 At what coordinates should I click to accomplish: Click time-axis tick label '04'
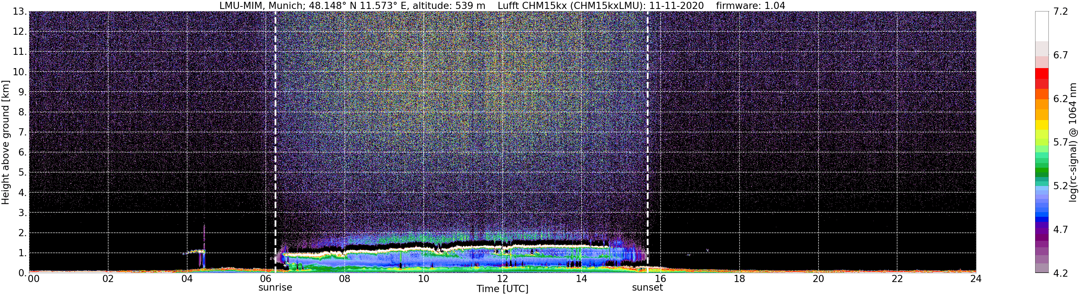pyautogui.click(x=187, y=279)
